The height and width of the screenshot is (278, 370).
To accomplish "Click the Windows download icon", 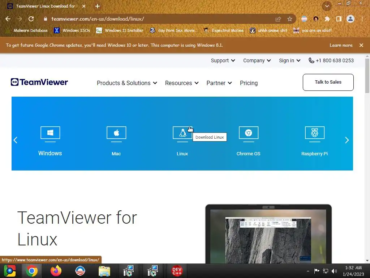I will point(50,134).
